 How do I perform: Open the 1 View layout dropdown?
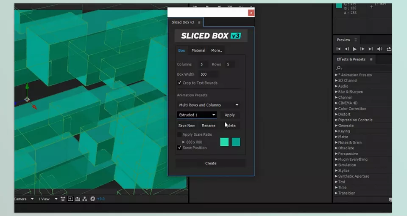coord(47,199)
